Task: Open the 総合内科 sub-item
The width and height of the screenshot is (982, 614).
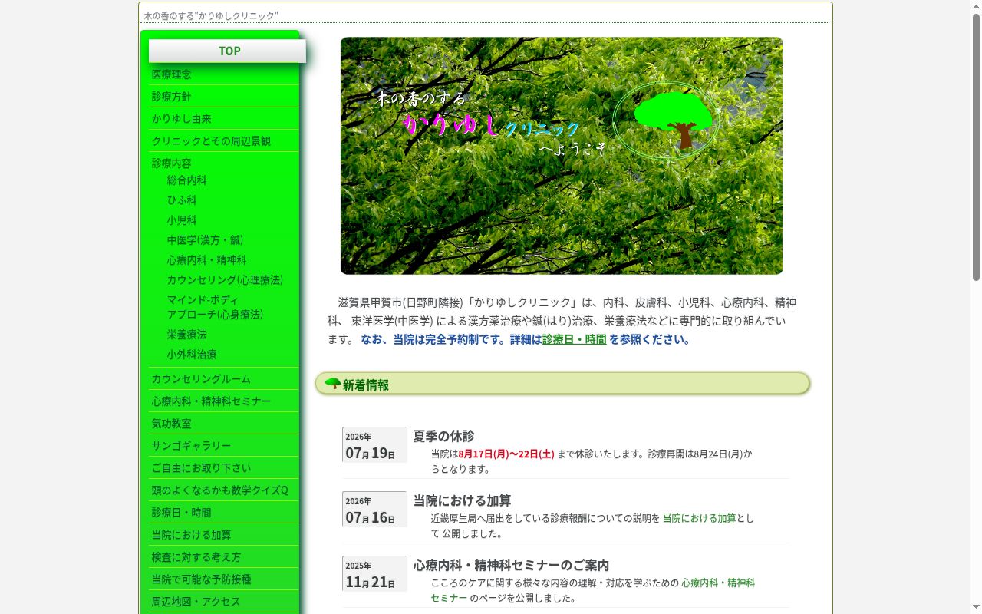Action: tap(187, 180)
